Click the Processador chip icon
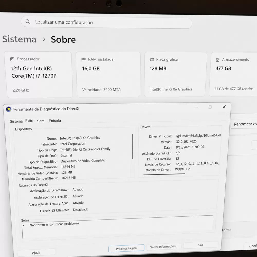This screenshot has width=257, height=257. [x=12, y=59]
